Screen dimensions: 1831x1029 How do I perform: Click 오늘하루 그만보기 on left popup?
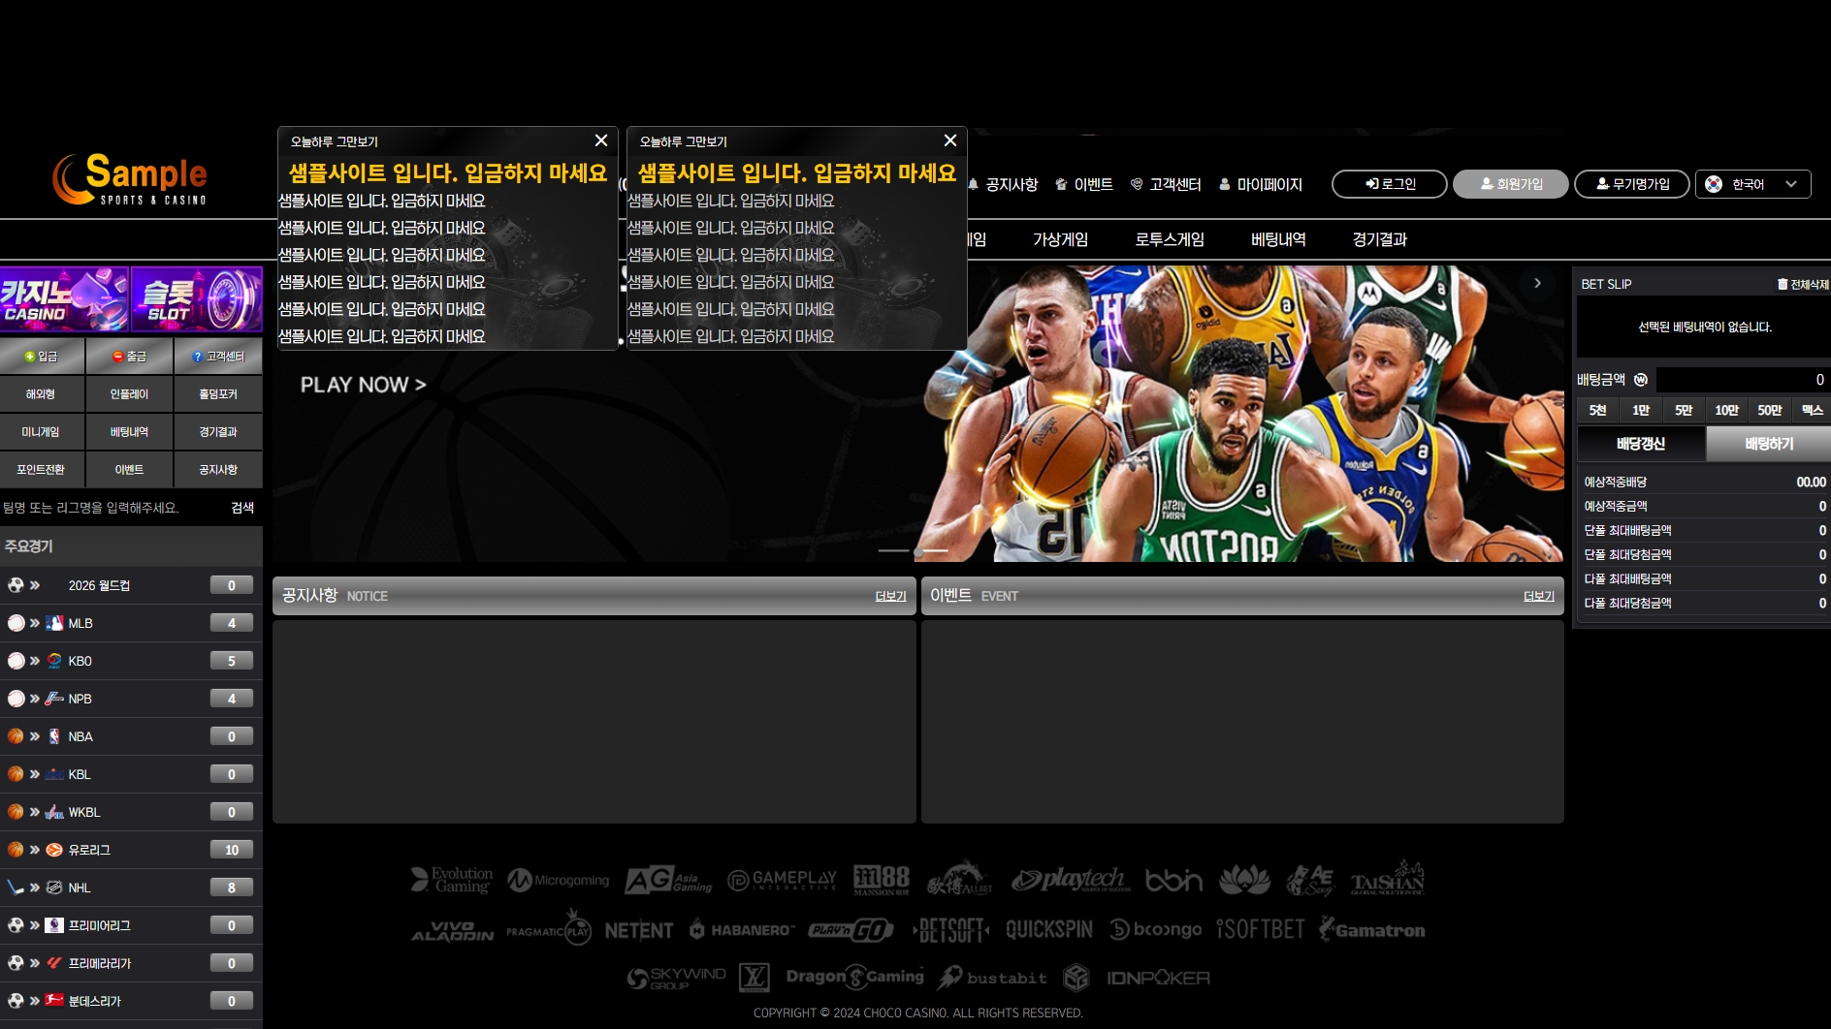[x=335, y=141]
